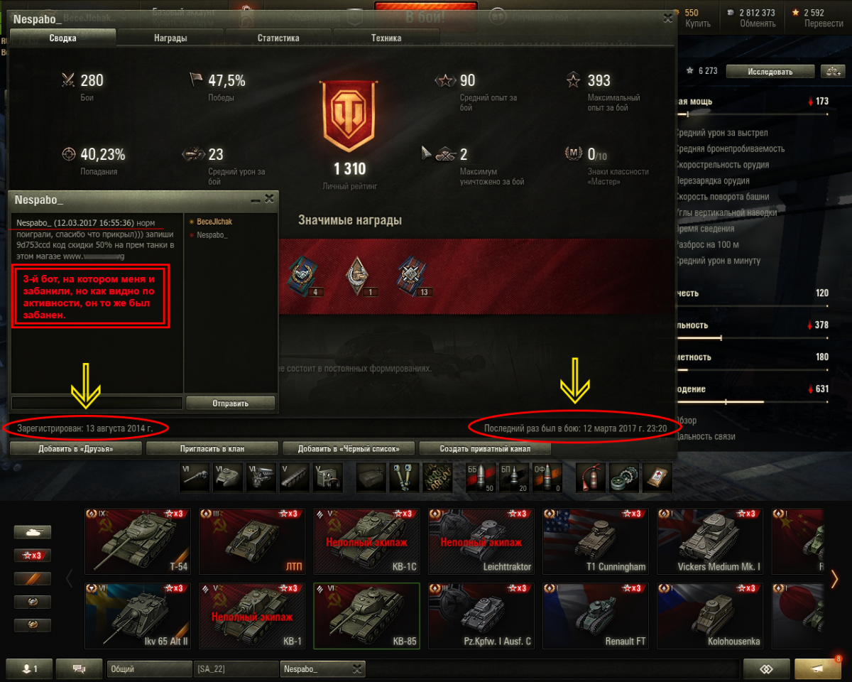Click the Добавить в «Друзья» button

[75, 448]
